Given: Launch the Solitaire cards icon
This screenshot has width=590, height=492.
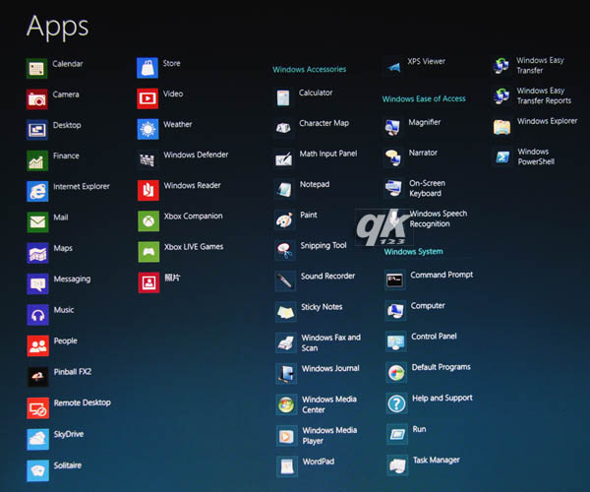Looking at the screenshot, I should [x=38, y=470].
